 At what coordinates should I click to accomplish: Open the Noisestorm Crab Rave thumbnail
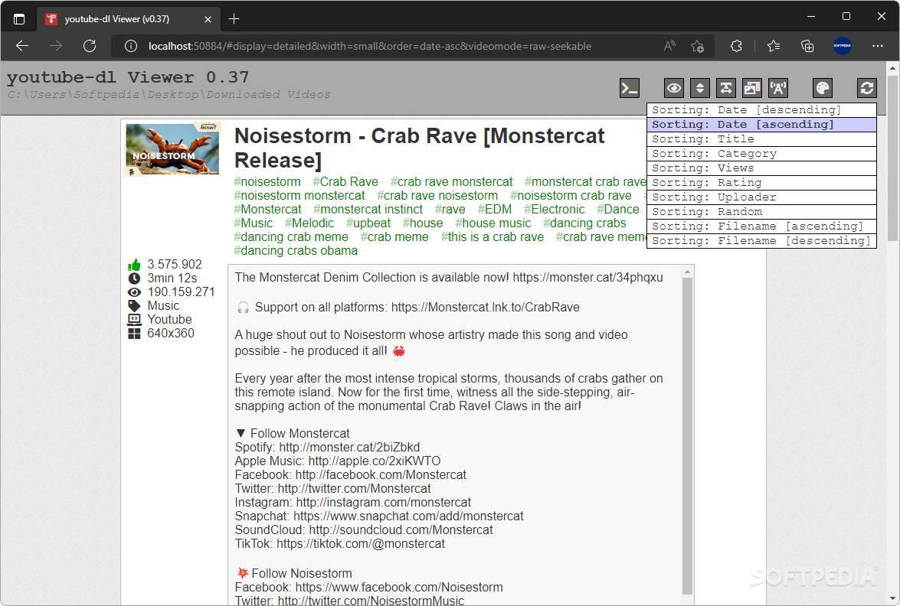tap(172, 149)
